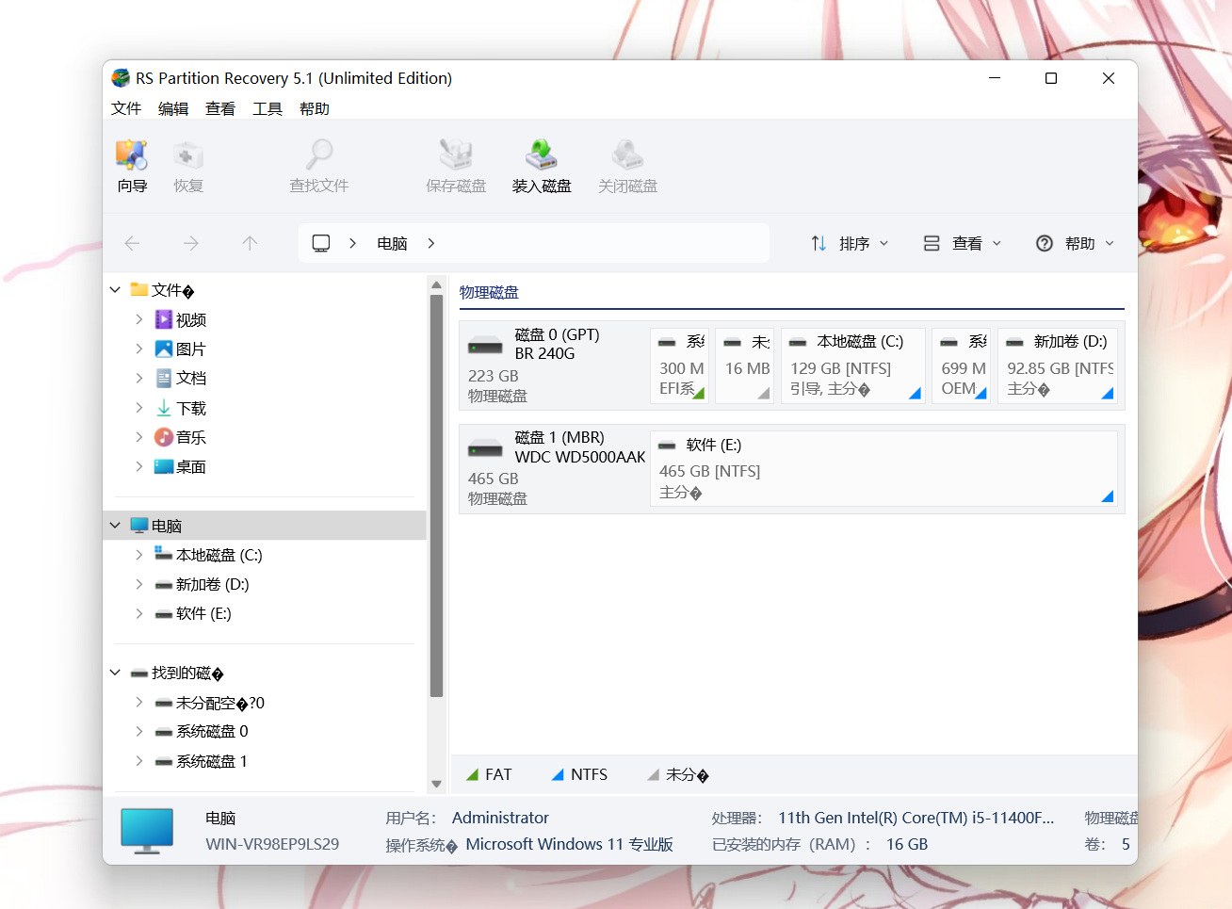Open the 查看 view dropdown on toolbar
This screenshot has height=909, width=1232.
(962, 243)
